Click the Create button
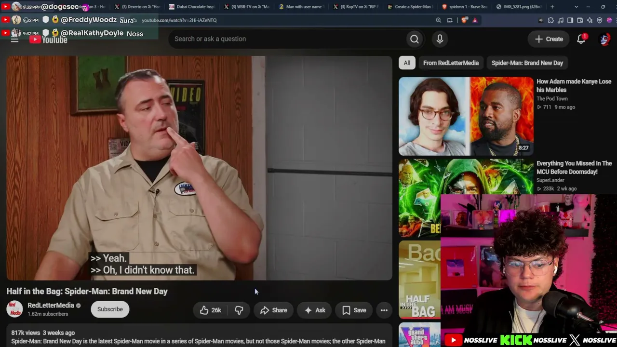 pos(549,39)
